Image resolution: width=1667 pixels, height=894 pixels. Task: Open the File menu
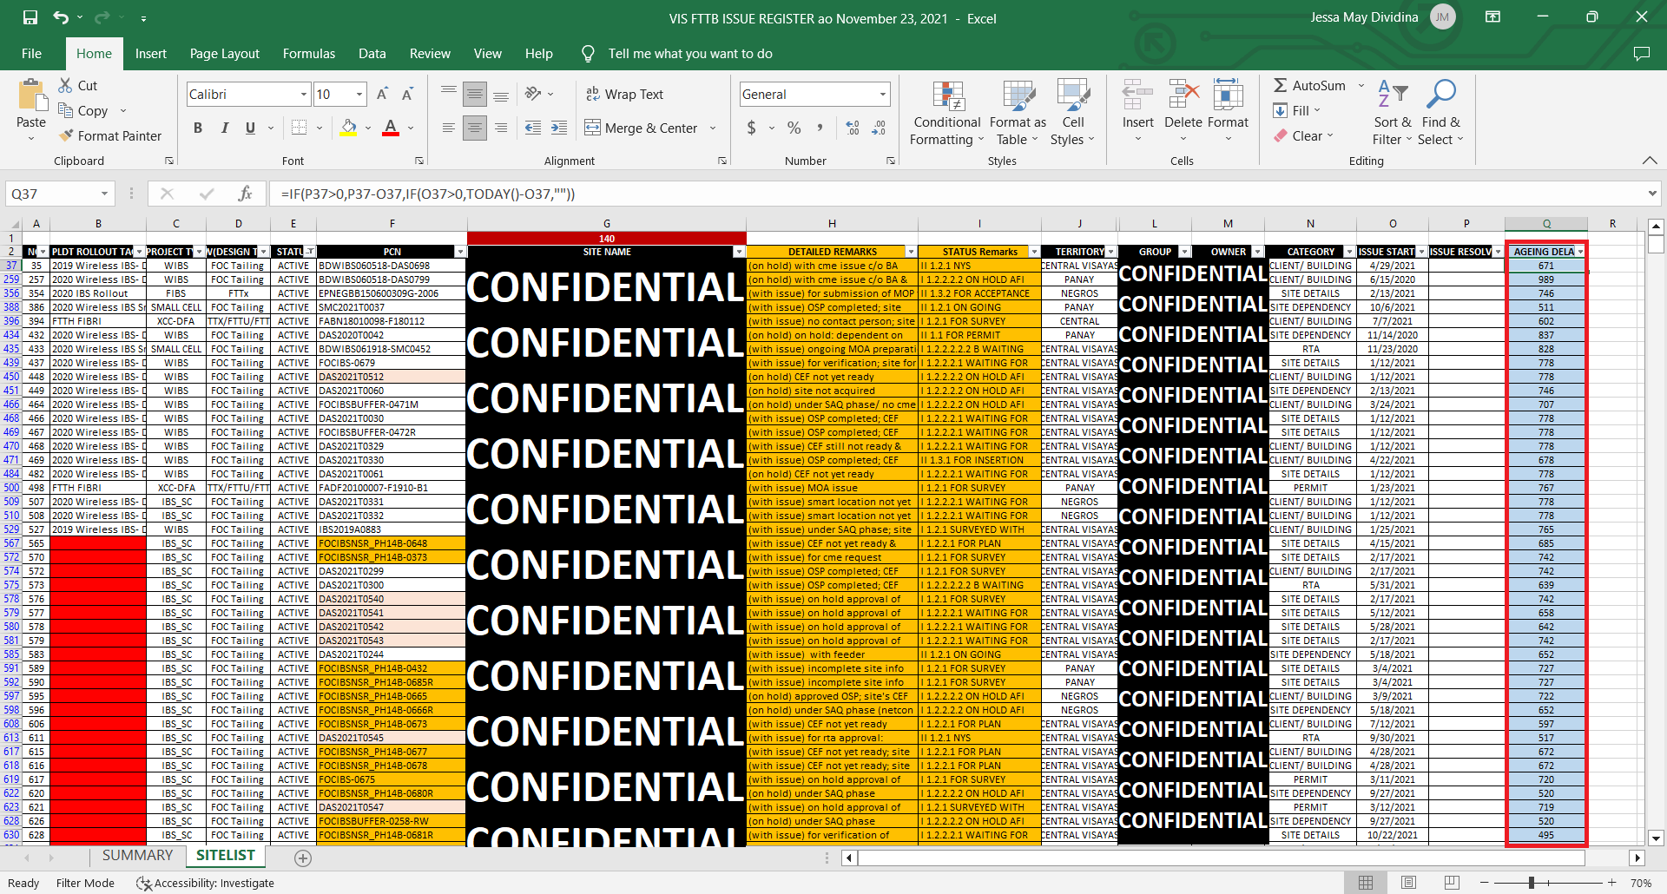tap(32, 53)
